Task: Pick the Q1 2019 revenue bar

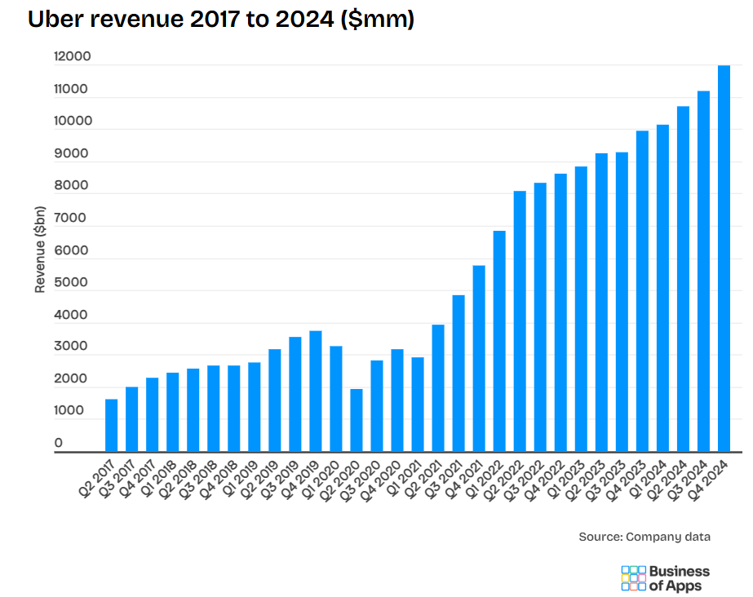Action: [255, 407]
